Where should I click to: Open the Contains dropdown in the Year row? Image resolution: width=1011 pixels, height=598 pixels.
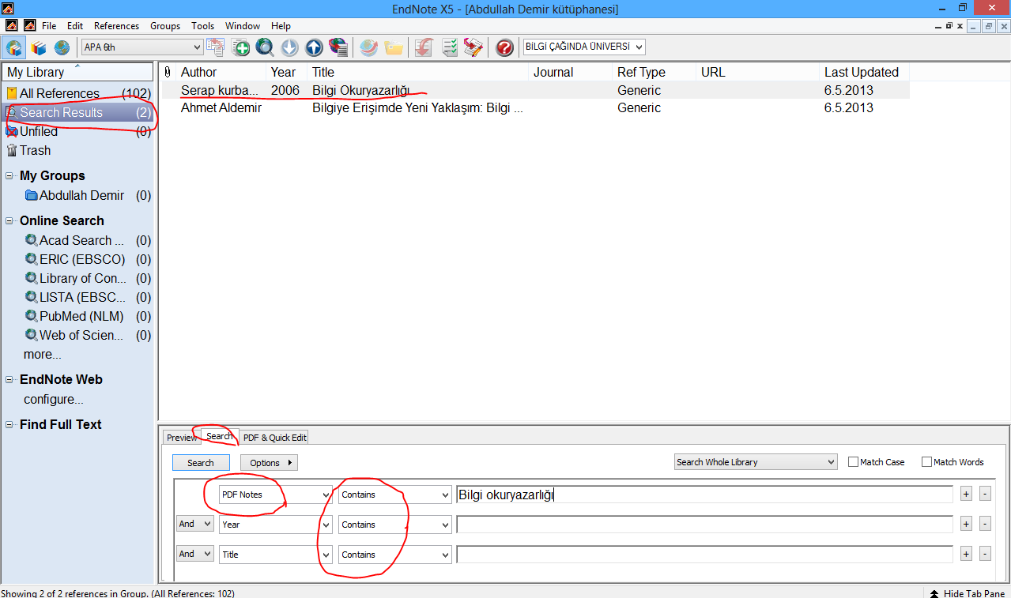(395, 525)
